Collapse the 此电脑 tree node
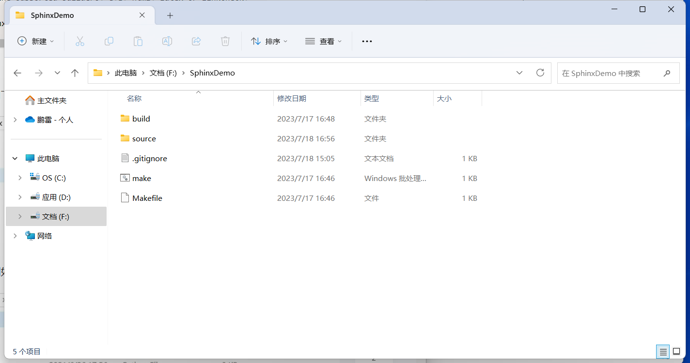The width and height of the screenshot is (690, 363). [15, 158]
